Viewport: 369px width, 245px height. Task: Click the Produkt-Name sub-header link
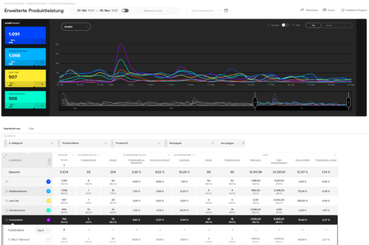pos(16,230)
